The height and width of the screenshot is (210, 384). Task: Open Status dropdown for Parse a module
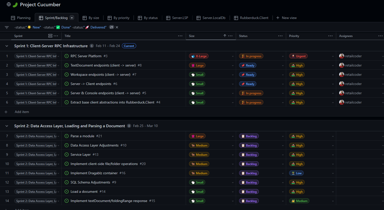[283, 136]
